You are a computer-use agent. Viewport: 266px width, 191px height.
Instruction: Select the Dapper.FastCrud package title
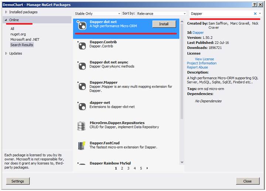tap(105, 143)
